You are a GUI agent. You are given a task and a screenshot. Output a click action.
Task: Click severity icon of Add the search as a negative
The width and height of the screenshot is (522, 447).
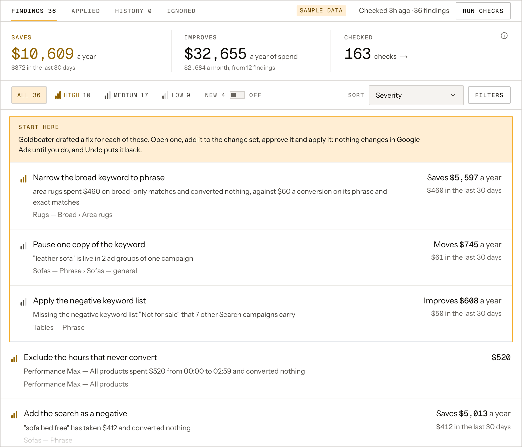14,415
